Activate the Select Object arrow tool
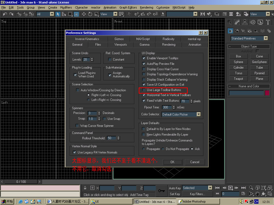Viewport: 274px width, 205px height. click(x=58, y=14)
